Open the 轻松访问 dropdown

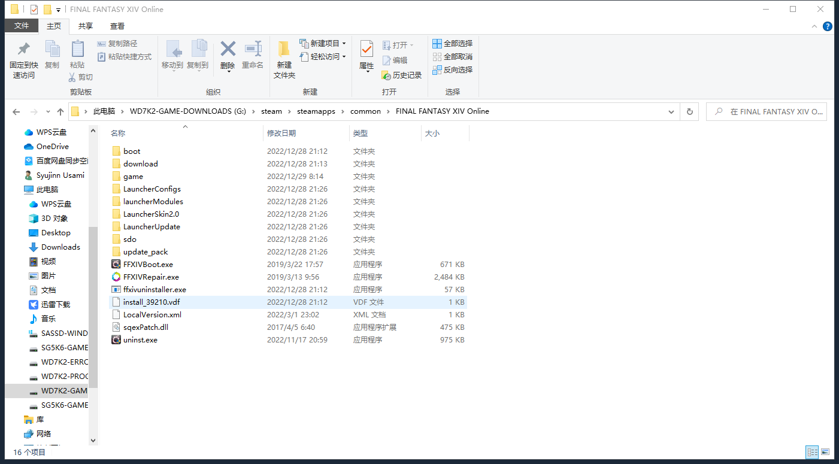[x=323, y=56]
